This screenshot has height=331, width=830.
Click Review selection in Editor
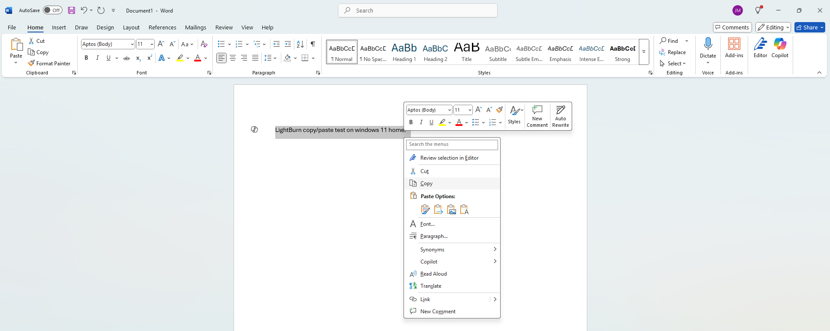452,158
